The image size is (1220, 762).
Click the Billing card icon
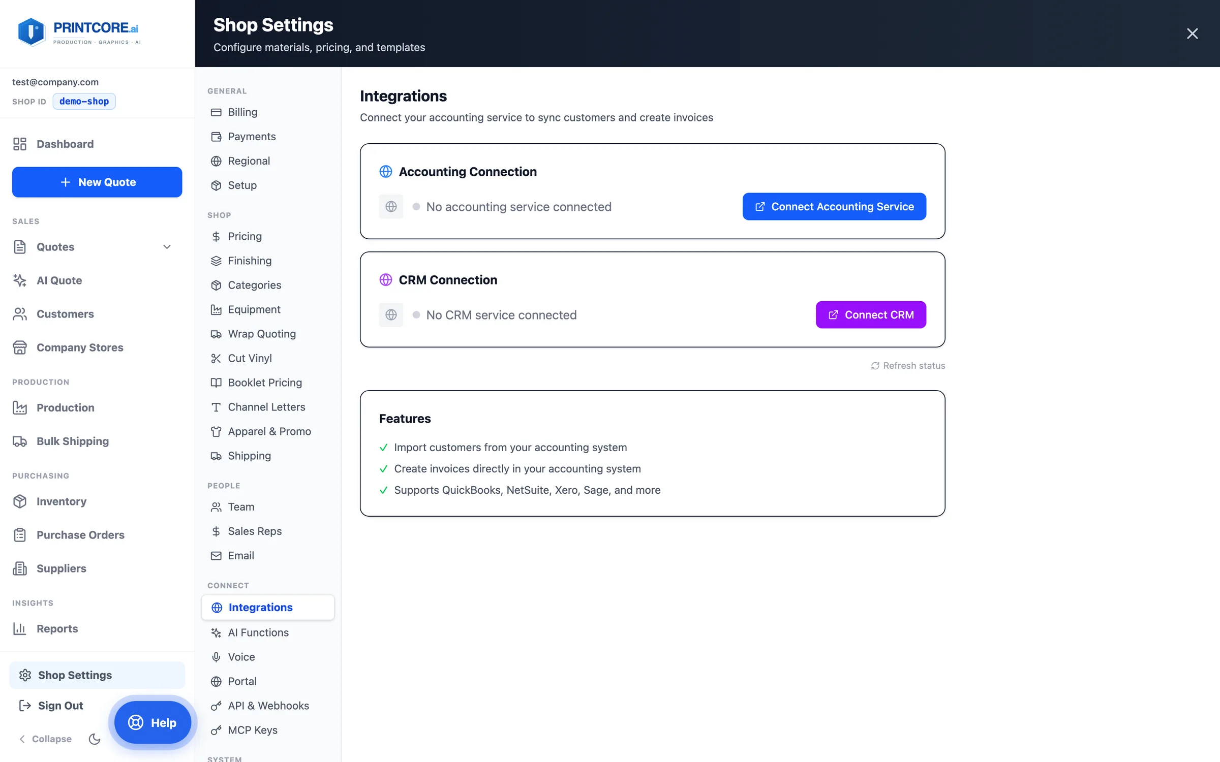click(216, 112)
